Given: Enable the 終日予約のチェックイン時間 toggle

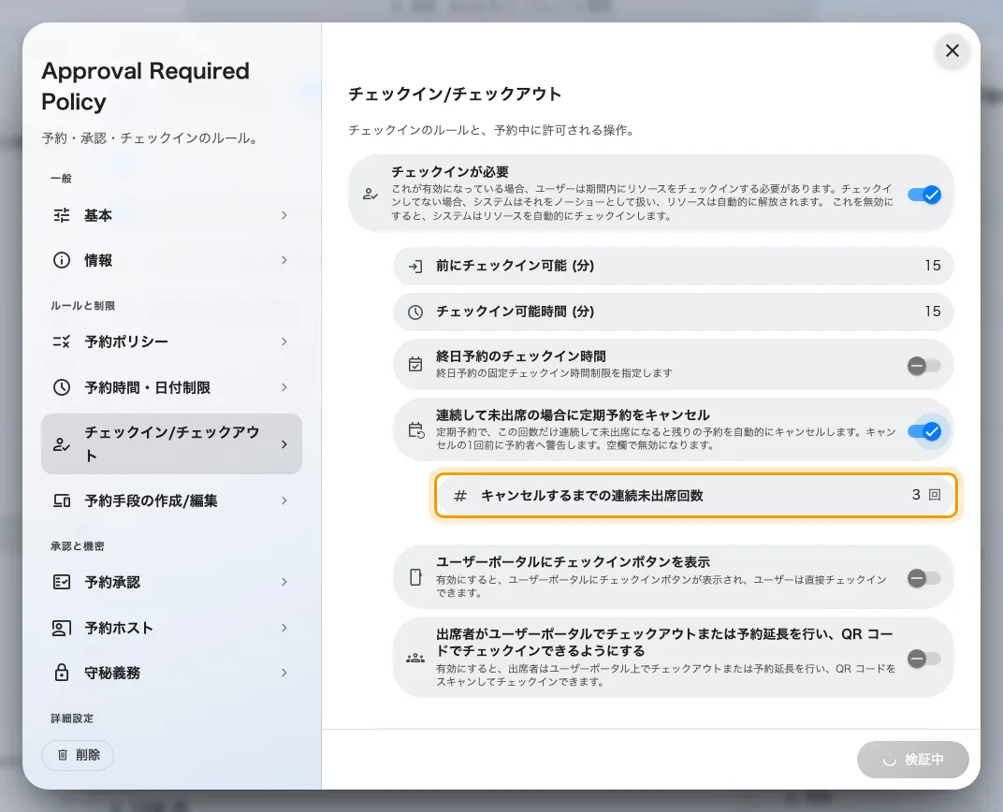Looking at the screenshot, I should (x=924, y=366).
